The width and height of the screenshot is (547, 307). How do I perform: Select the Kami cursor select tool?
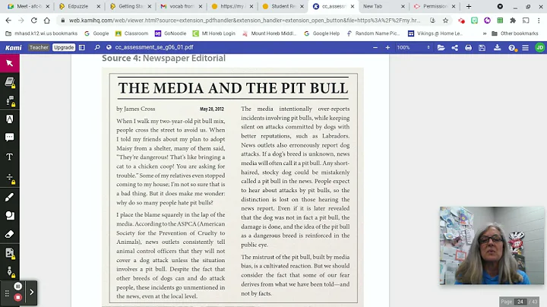click(9, 63)
